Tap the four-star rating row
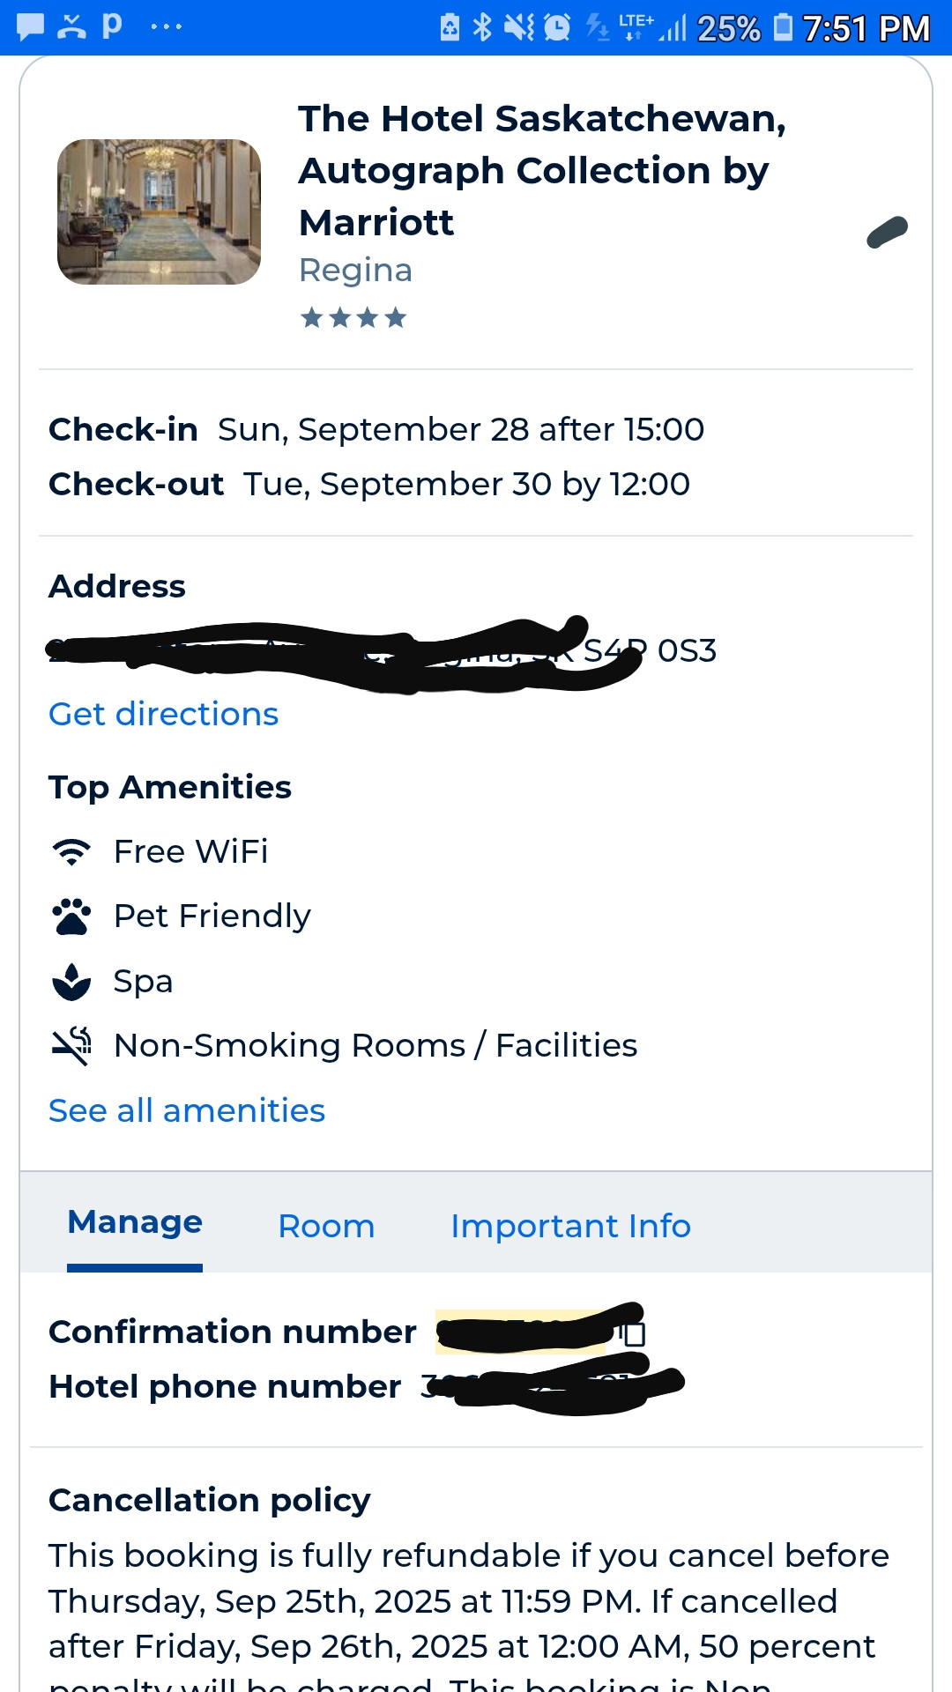Viewport: 952px width, 1692px height. click(353, 317)
